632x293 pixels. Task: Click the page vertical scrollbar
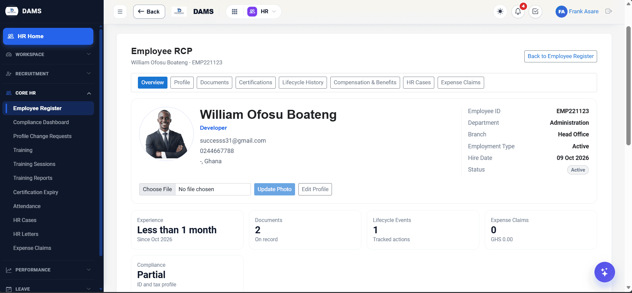[x=628, y=86]
